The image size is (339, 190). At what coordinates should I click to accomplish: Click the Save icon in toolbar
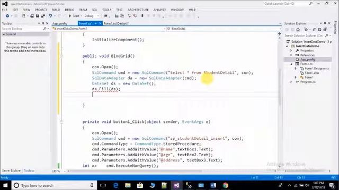click(38, 16)
